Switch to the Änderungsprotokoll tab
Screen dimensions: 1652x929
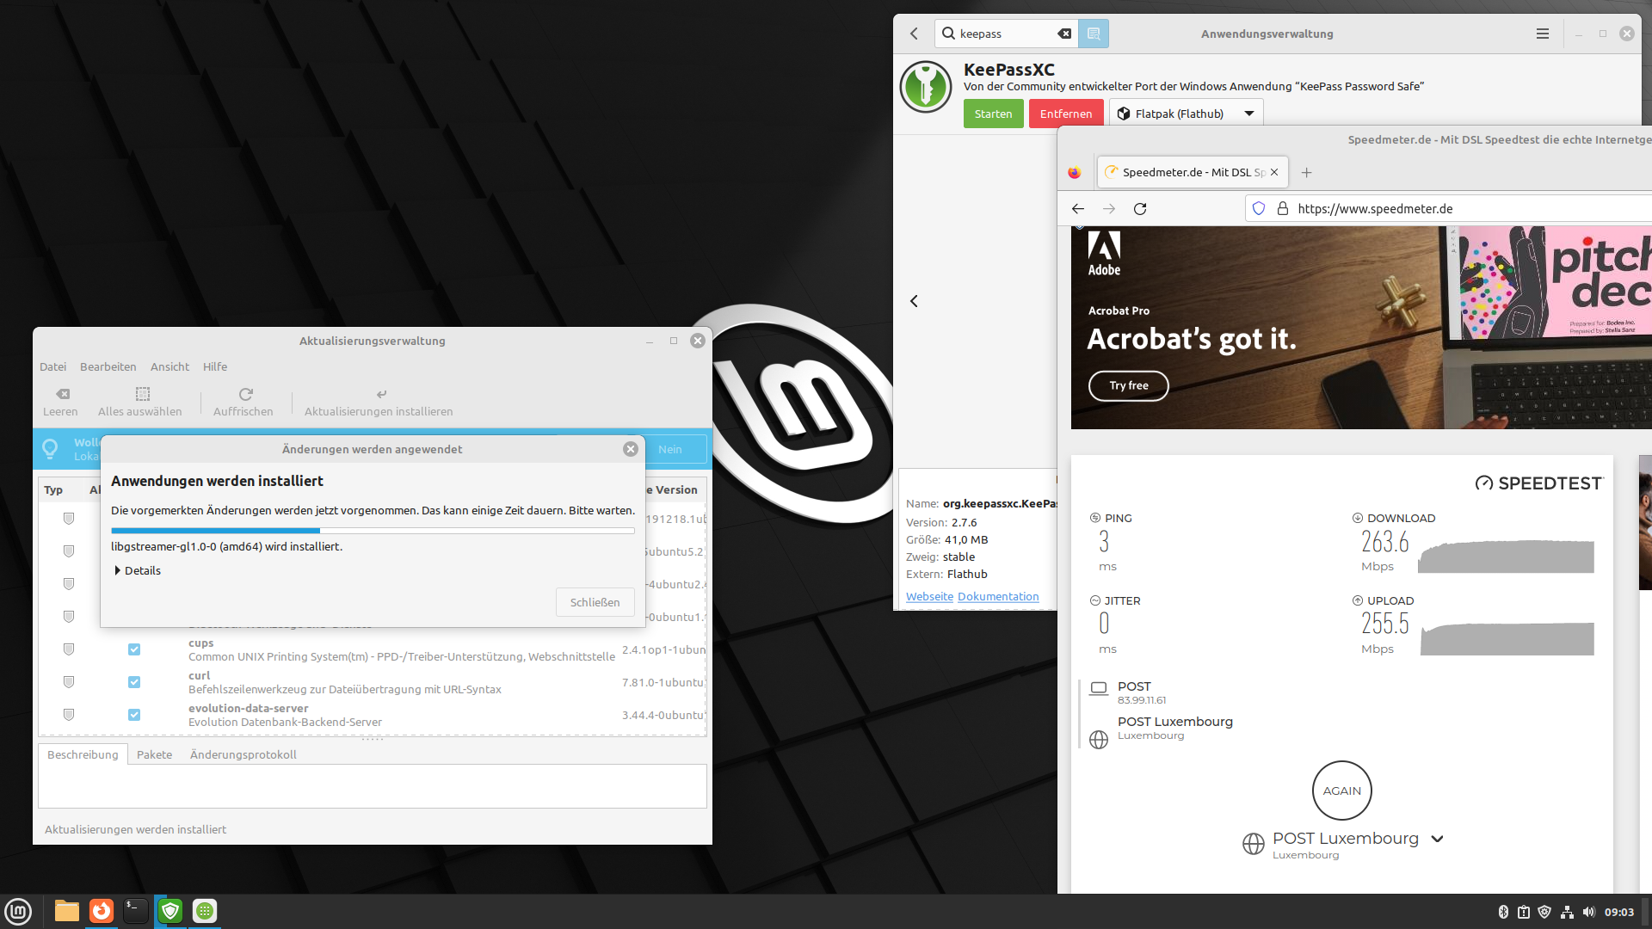[x=243, y=754]
